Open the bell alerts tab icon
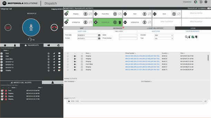The height and width of the screenshot is (118, 211). (53, 82)
